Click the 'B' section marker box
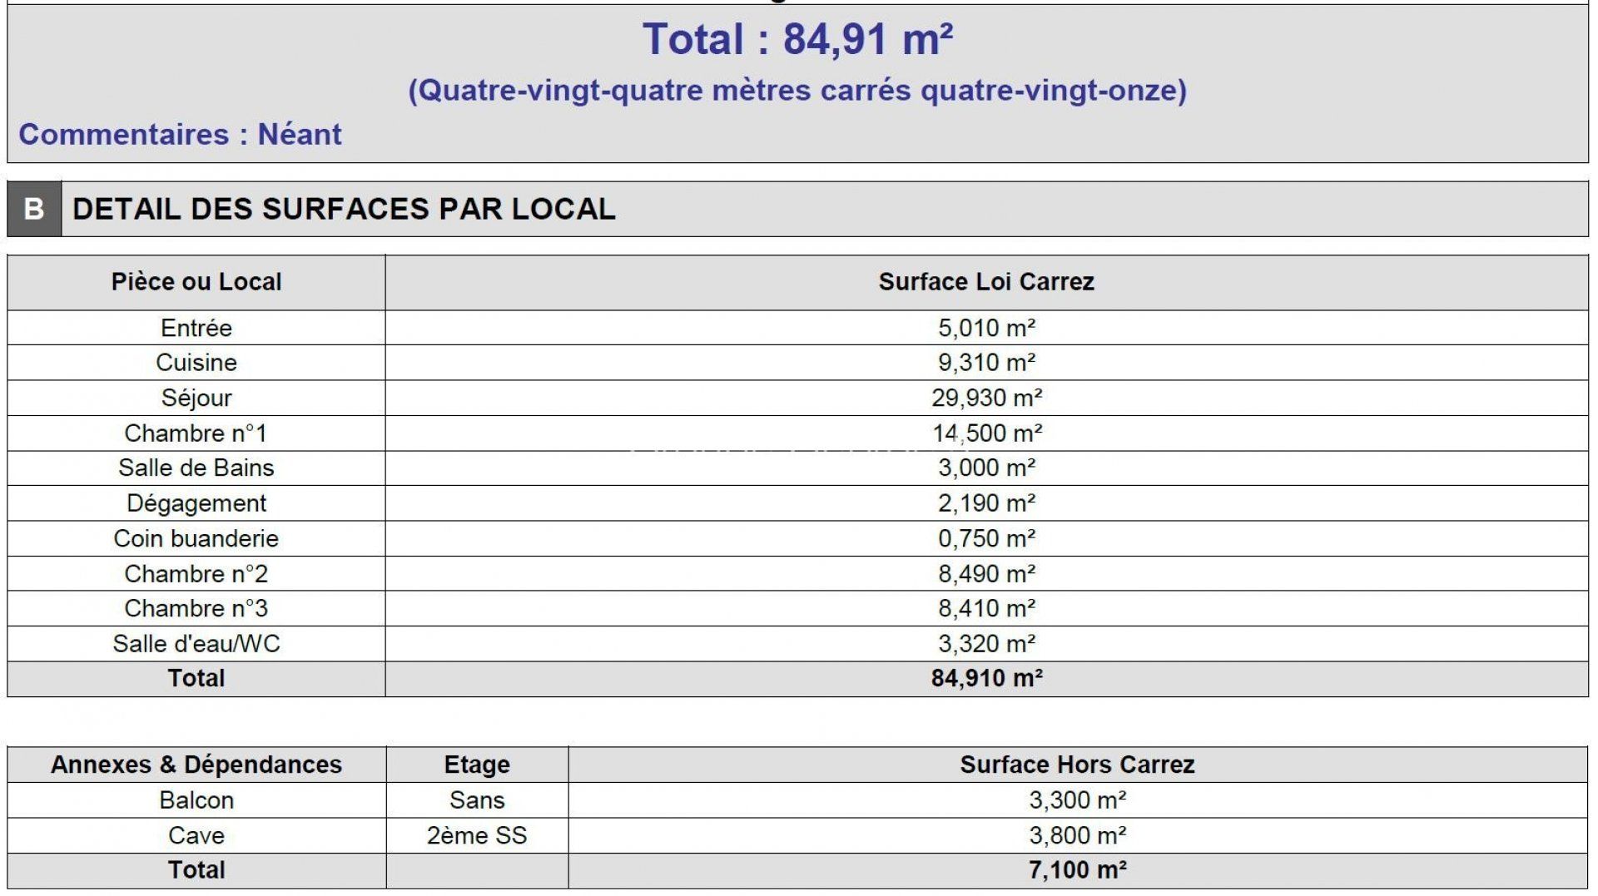Screen dimensions: 1598x896 pyautogui.click(x=34, y=209)
